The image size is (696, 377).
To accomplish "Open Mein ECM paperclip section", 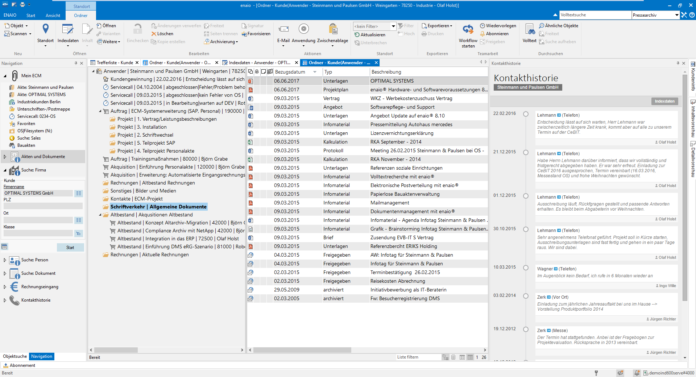I will coord(15,76).
